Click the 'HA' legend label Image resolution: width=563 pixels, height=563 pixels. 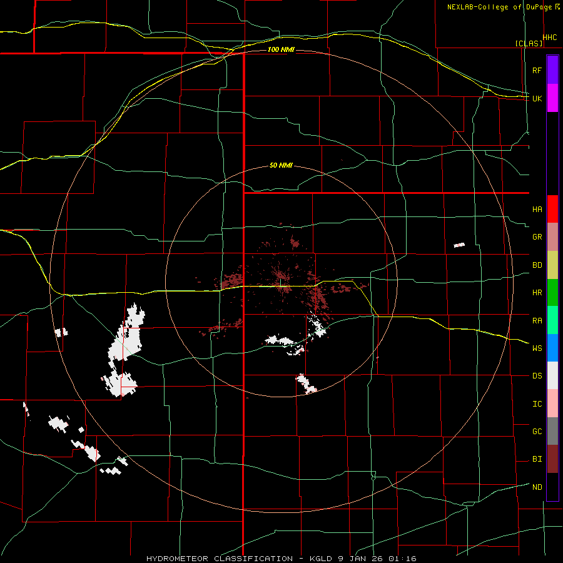537,210
